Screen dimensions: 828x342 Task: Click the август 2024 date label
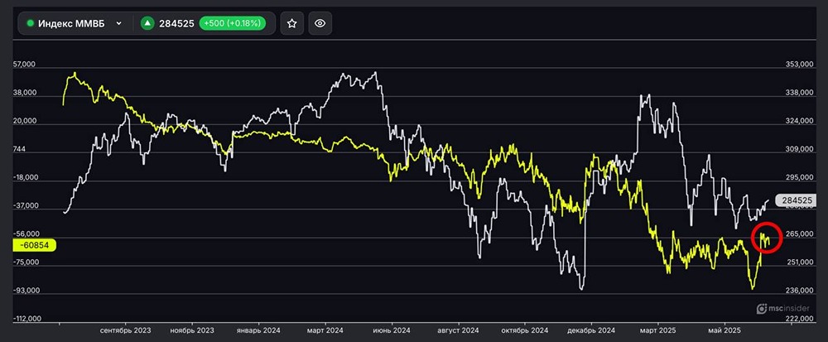(x=458, y=330)
